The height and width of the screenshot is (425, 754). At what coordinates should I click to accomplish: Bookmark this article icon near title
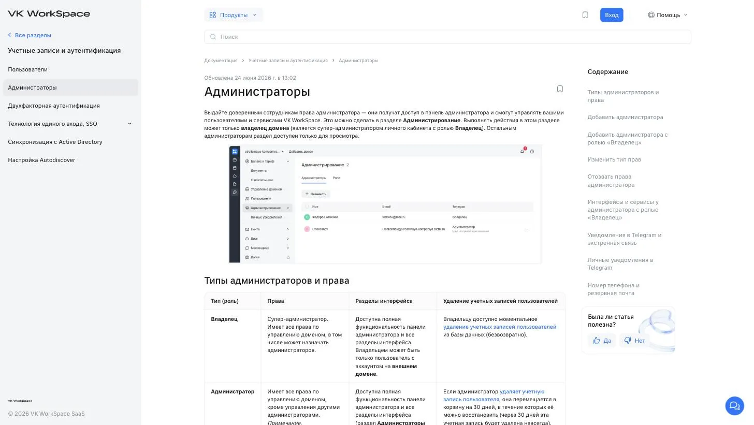coord(560,89)
